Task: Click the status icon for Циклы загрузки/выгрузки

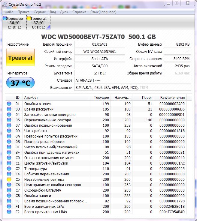Action: coord(9,163)
